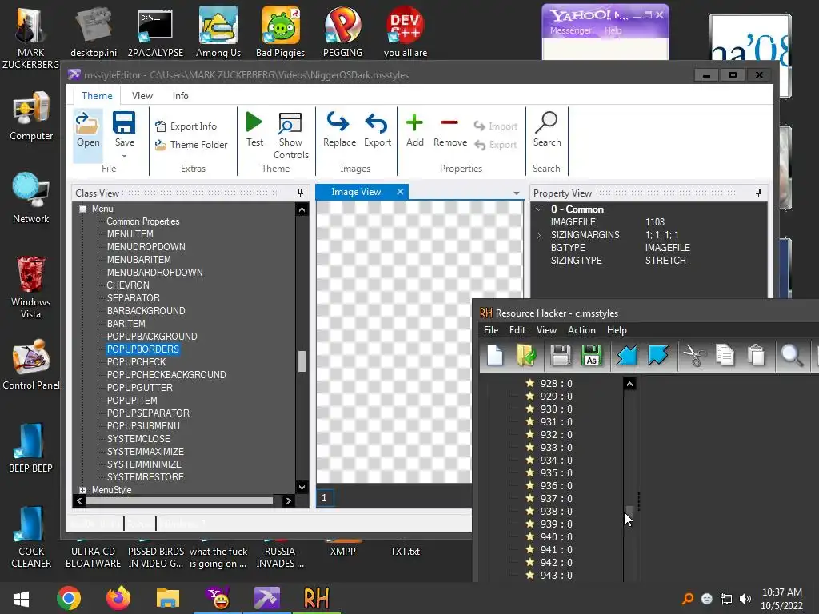819x614 pixels.
Task: Click Resource Hacker Paste icon
Action: coord(756,356)
